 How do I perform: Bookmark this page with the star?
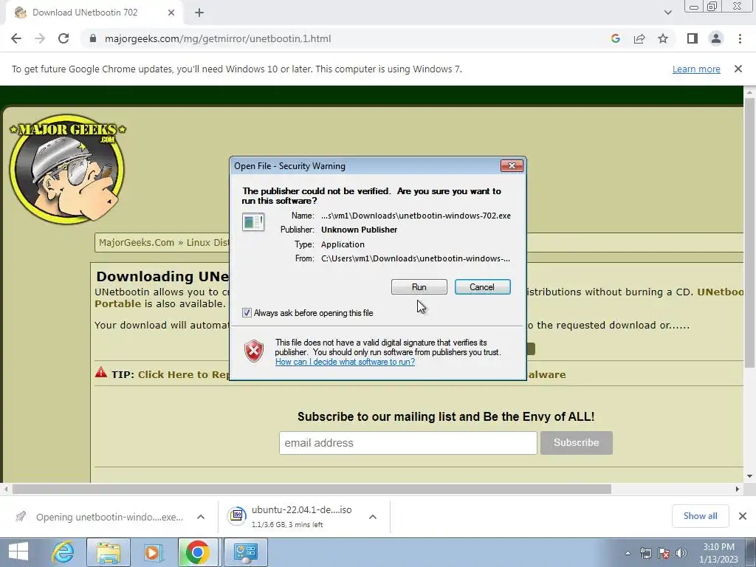(663, 38)
